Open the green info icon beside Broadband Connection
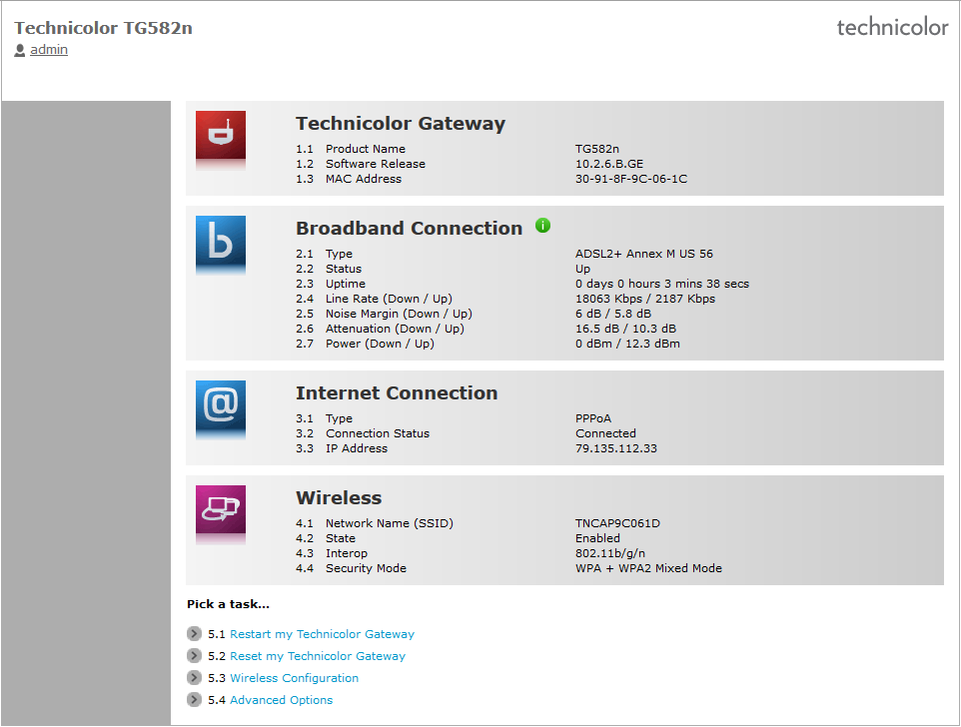The image size is (961, 727). [x=542, y=226]
